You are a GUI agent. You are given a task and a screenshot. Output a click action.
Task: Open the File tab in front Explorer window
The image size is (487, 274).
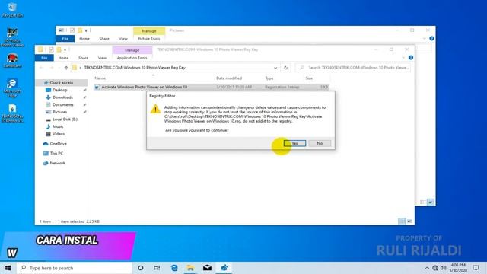point(44,58)
